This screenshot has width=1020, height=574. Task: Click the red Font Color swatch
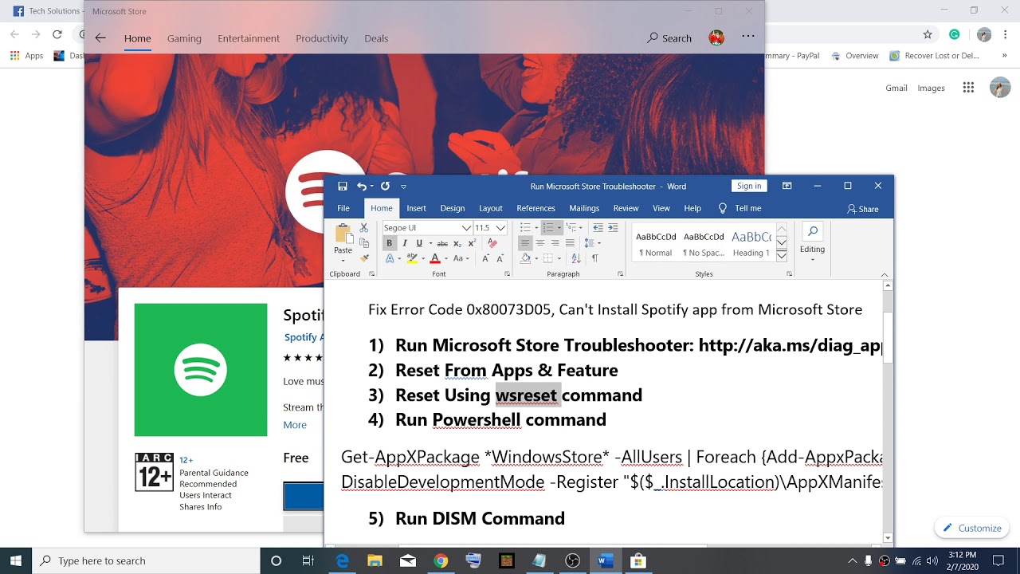click(x=434, y=258)
